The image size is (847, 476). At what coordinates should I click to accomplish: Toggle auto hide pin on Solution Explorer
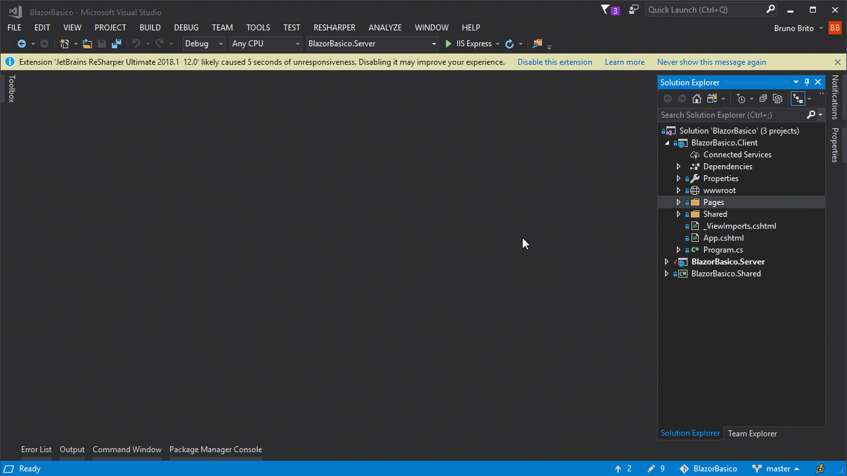(x=807, y=82)
